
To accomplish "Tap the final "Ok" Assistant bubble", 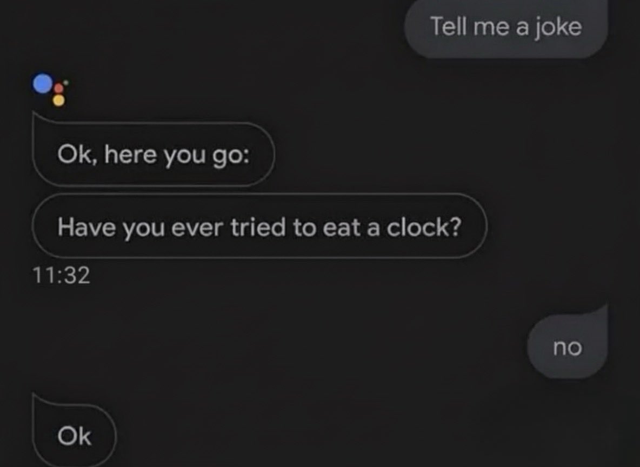I will pos(75,436).
